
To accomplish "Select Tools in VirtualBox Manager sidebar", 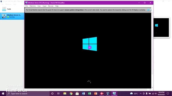I will pos(12,9).
